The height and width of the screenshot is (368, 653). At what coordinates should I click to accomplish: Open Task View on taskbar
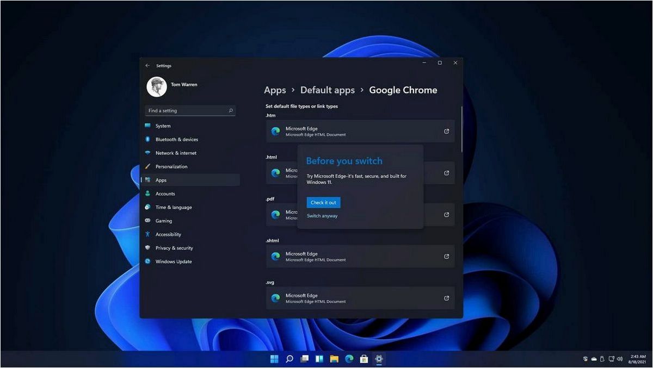304,359
